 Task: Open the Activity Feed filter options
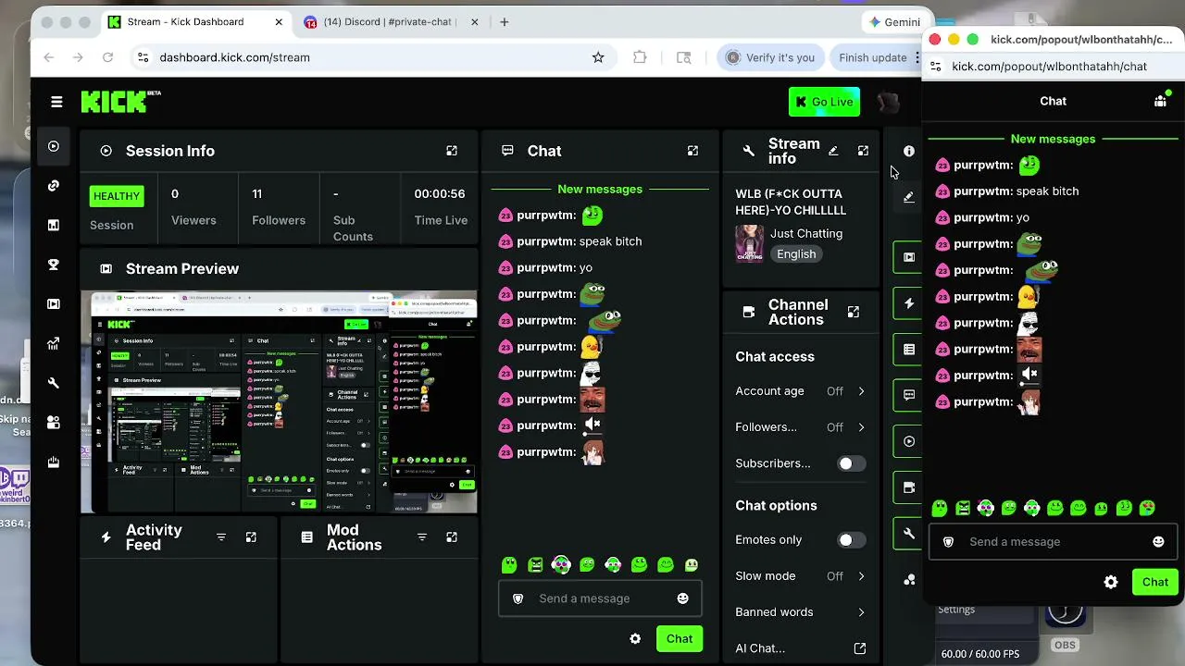221,537
